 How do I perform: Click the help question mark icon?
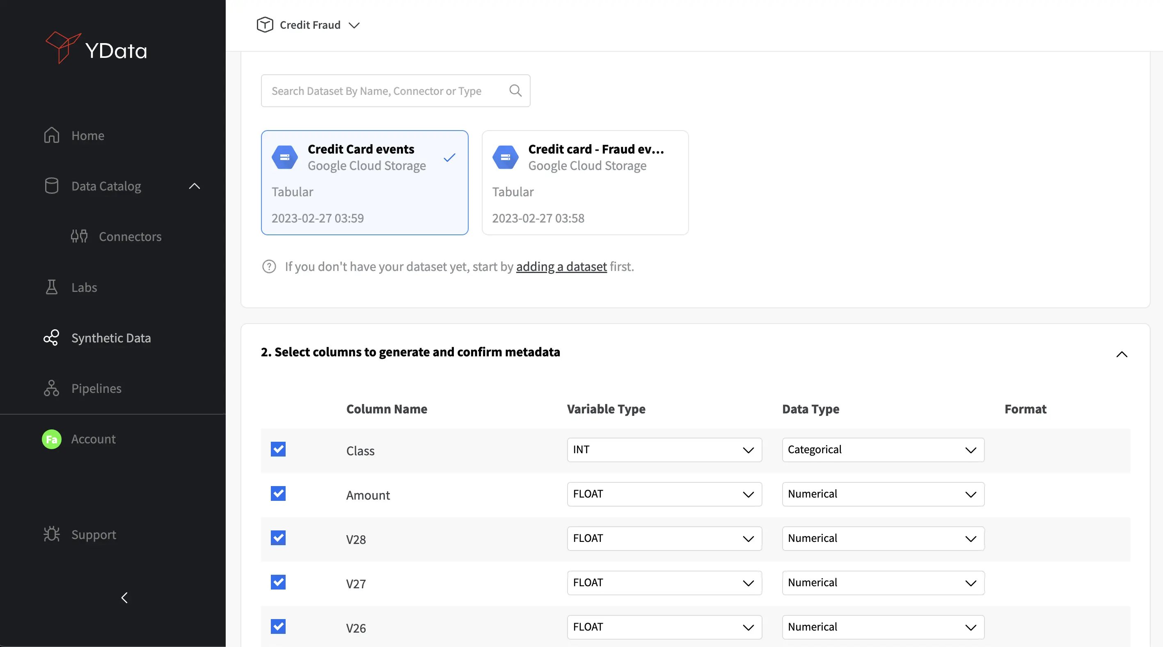click(x=269, y=266)
